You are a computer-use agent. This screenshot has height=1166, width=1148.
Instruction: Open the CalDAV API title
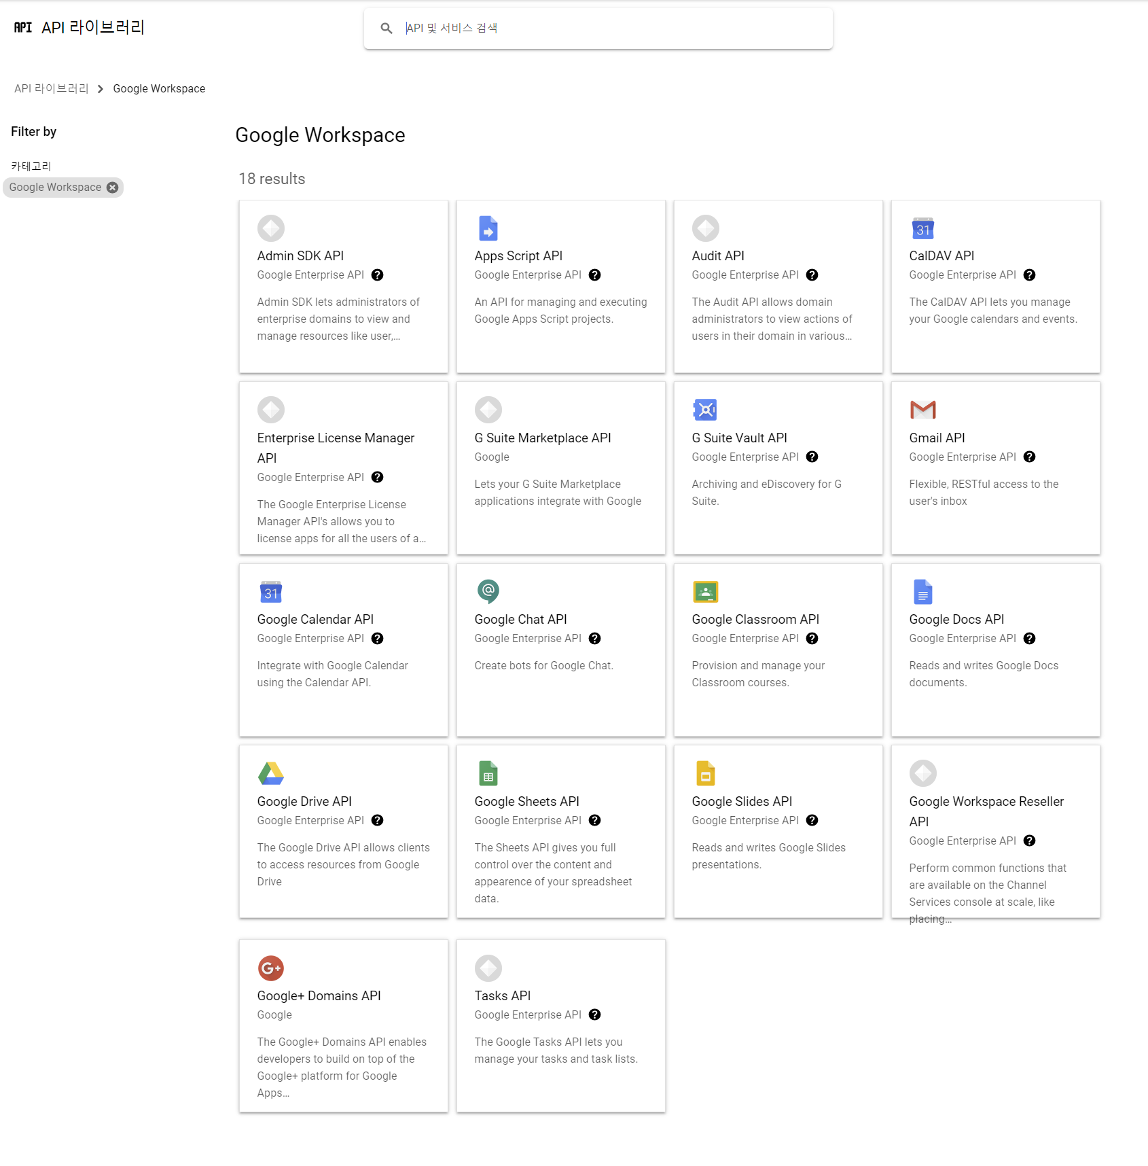point(941,255)
